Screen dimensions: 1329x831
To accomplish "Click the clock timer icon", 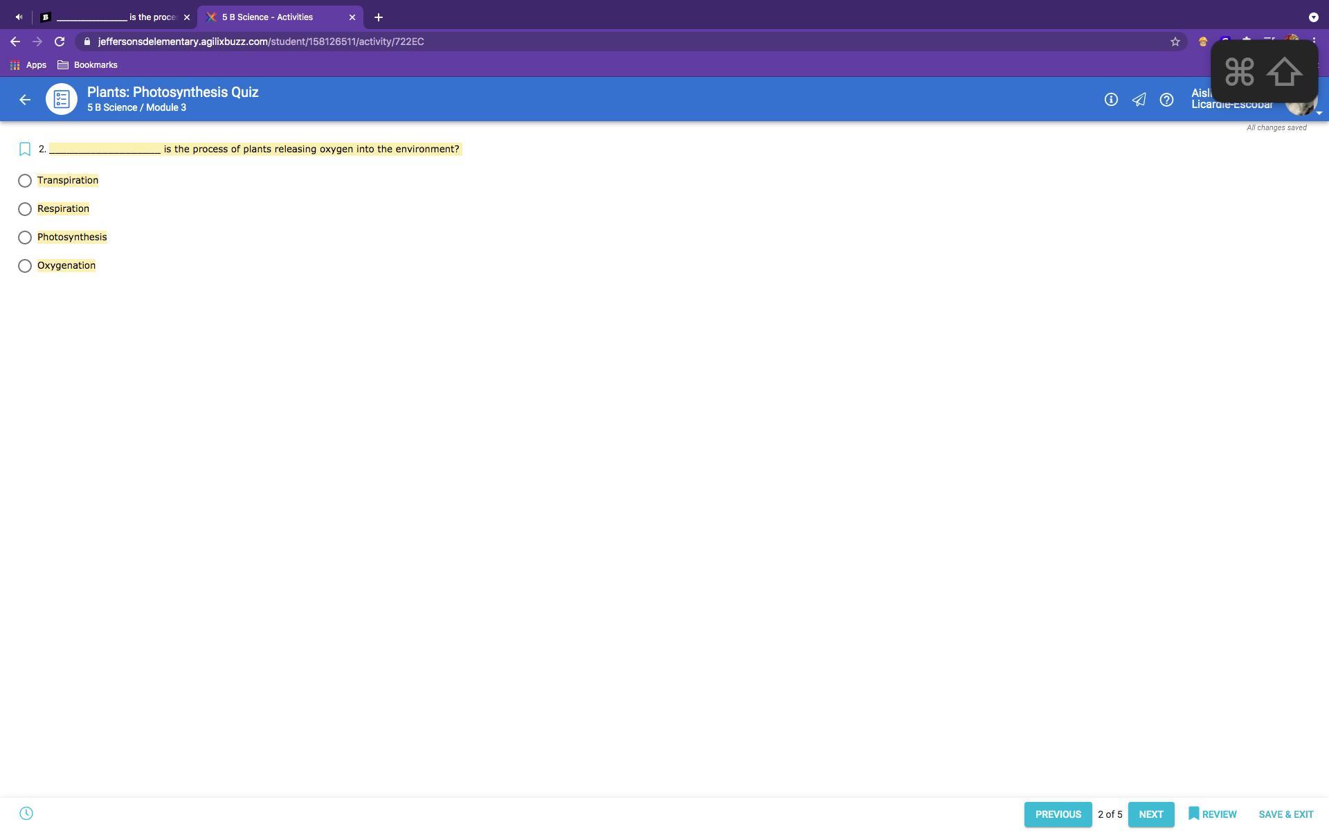I will (26, 814).
